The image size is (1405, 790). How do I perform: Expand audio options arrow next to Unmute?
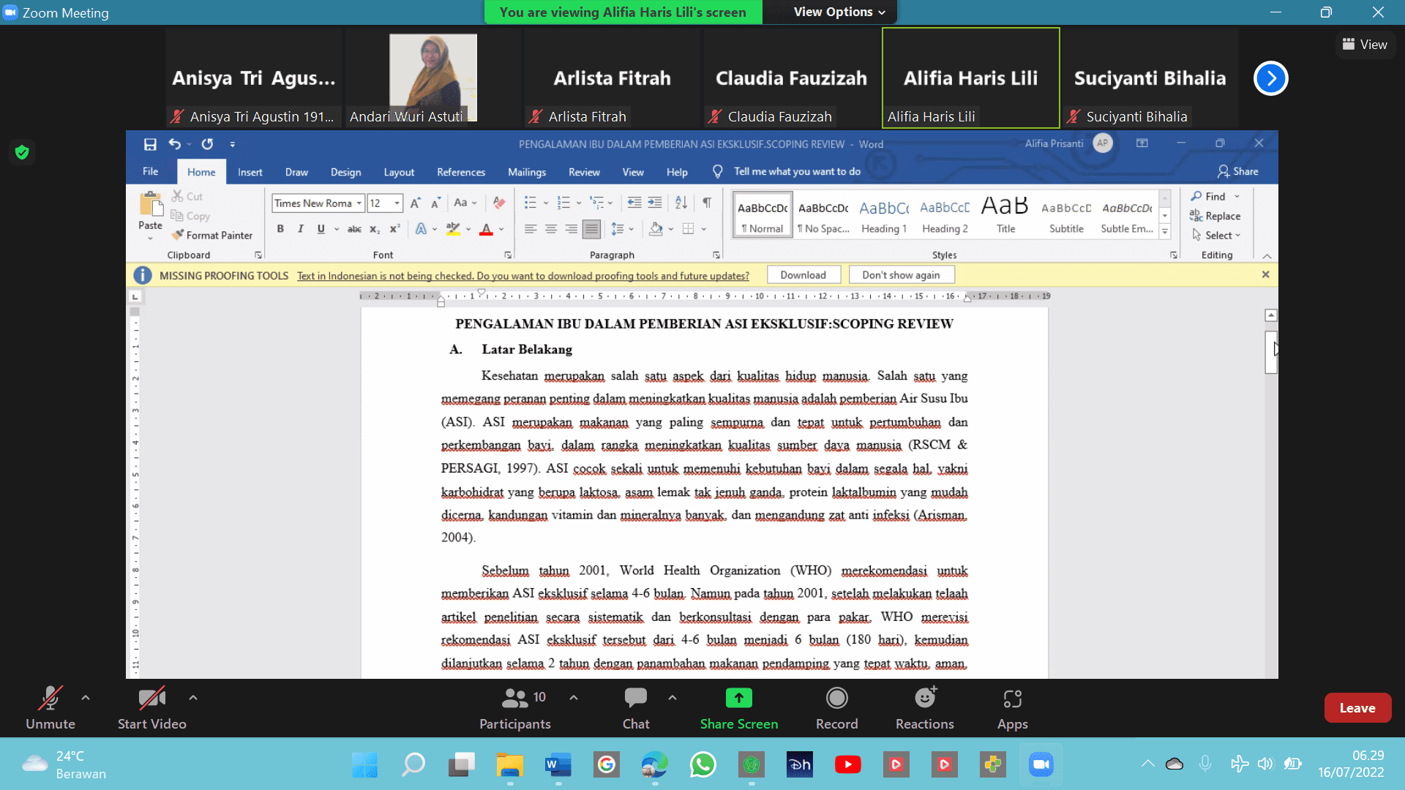[x=86, y=698]
